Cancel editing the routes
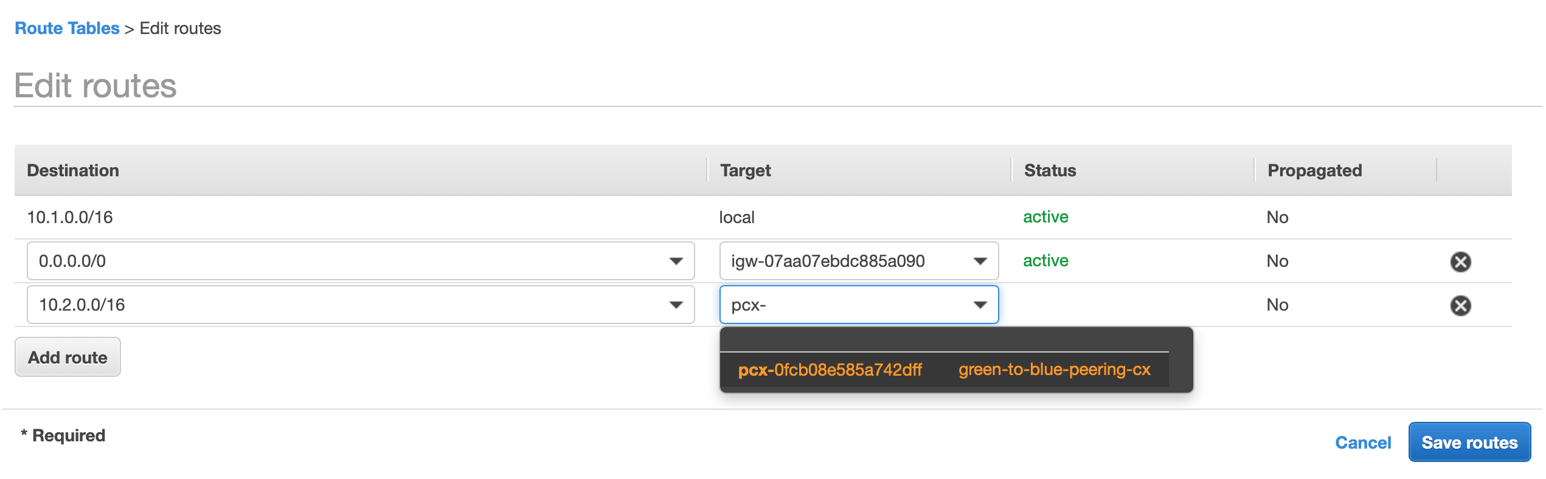 pos(1362,443)
